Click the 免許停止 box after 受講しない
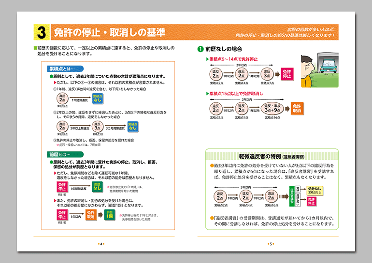The image size is (372, 263). (x=311, y=201)
